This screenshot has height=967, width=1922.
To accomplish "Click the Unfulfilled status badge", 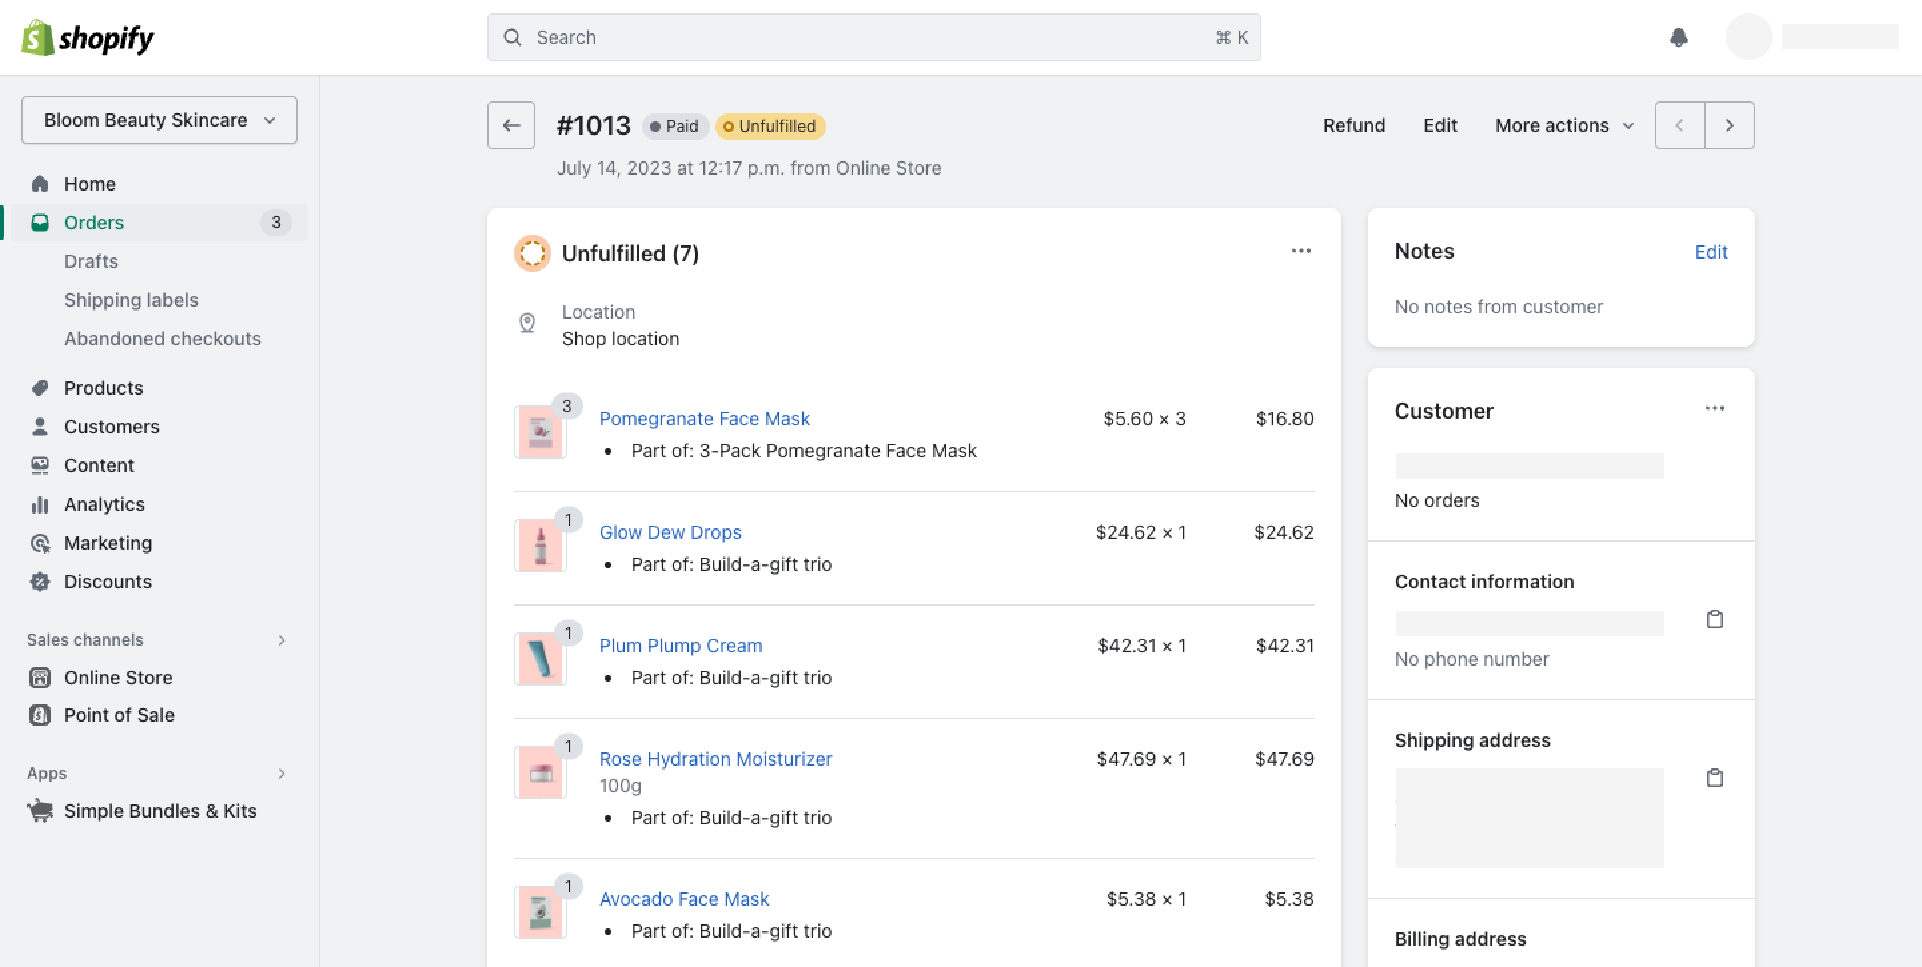I will pos(770,126).
